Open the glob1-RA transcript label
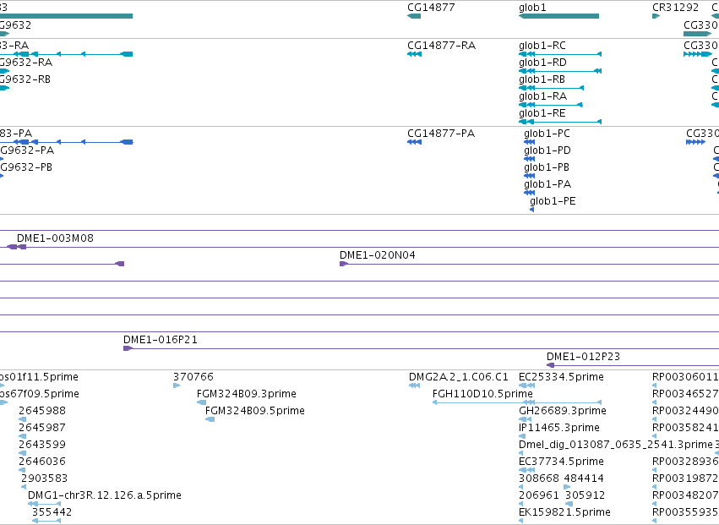The height and width of the screenshot is (525, 719). click(542, 96)
